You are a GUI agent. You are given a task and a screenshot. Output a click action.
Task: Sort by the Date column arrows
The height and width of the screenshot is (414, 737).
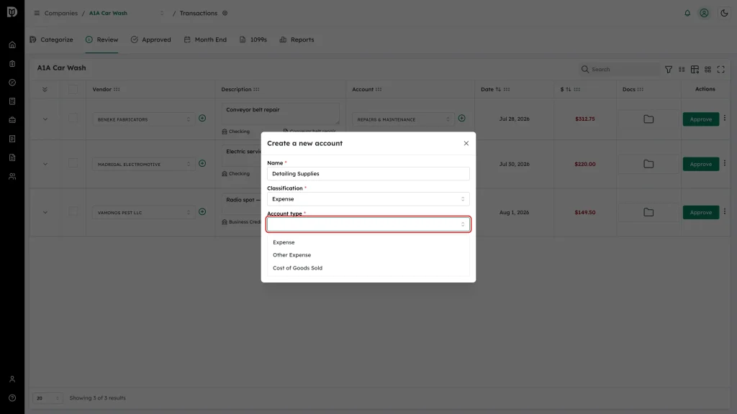click(498, 89)
